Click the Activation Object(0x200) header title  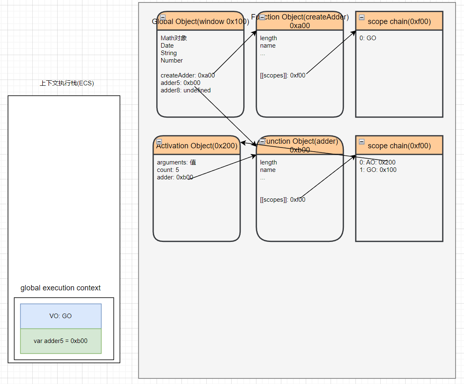pos(197,146)
